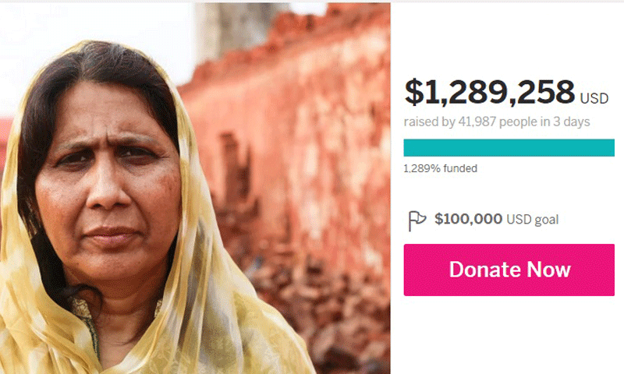Click the pink Donate Now button

[x=509, y=270]
